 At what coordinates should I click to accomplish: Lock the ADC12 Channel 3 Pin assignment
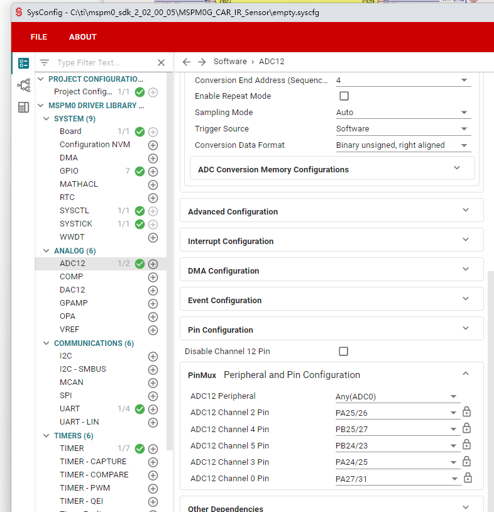(x=466, y=462)
